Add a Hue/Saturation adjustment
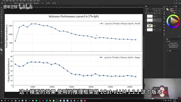181x102 pixels. point(169,45)
